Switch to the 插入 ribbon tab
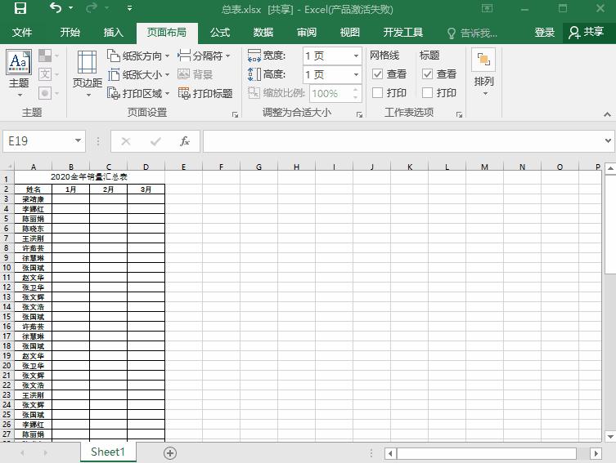 [114, 33]
